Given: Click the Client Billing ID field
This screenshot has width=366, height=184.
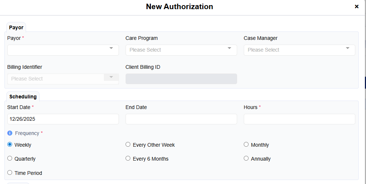Looking at the screenshot, I should click(181, 79).
